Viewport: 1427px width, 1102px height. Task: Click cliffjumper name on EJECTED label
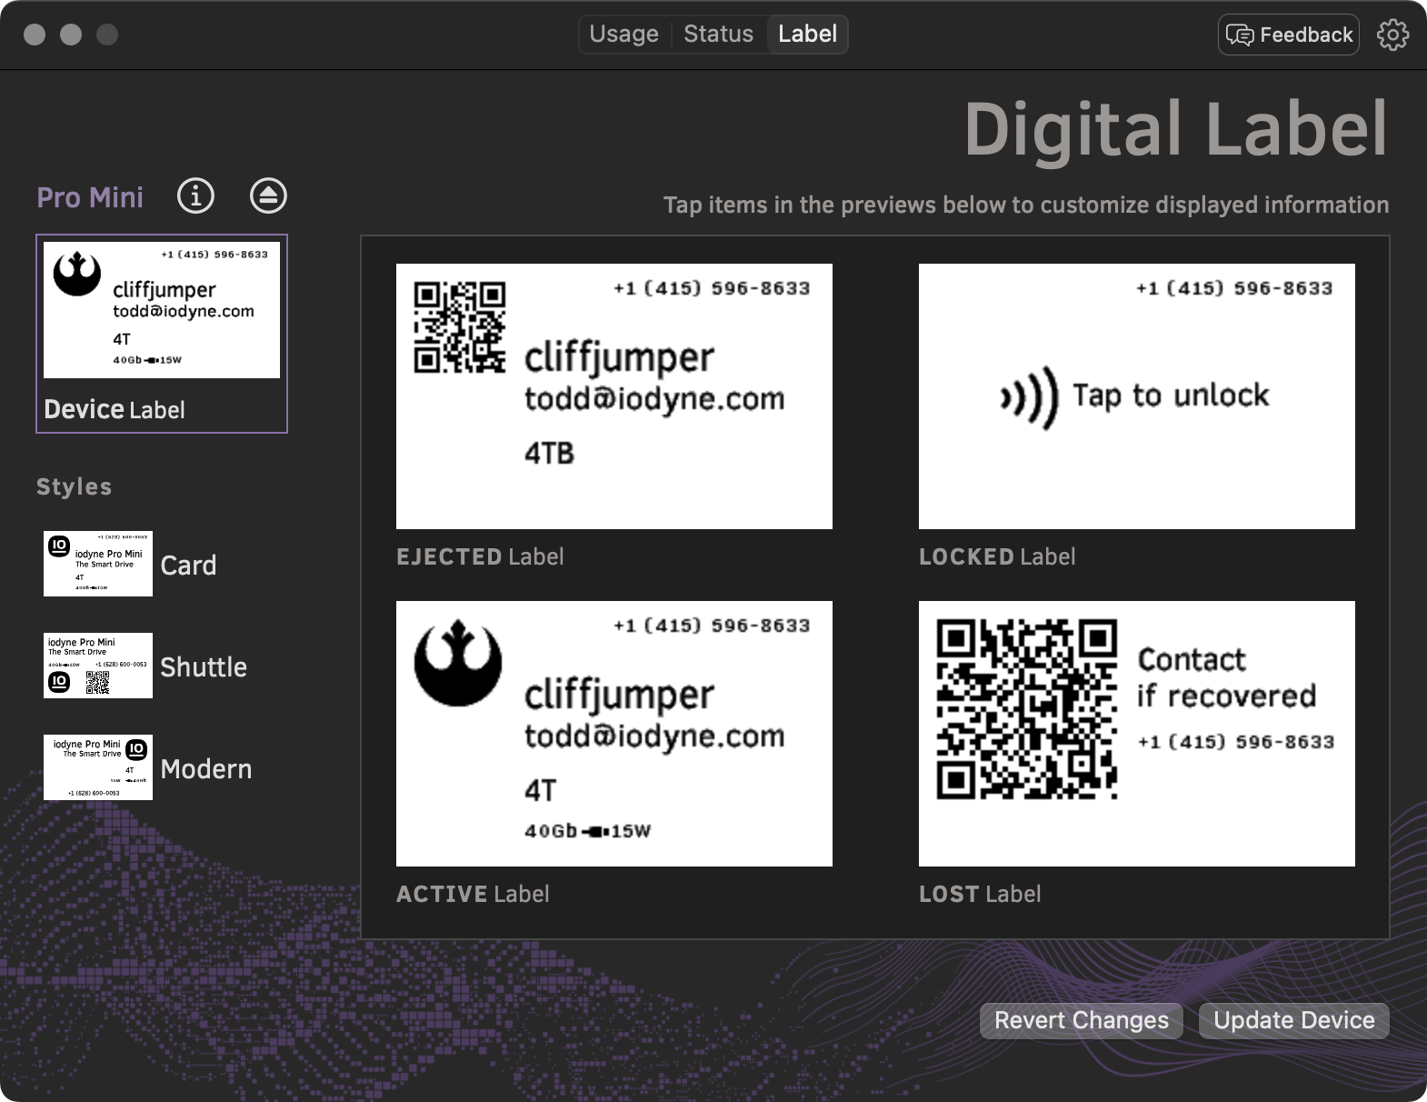click(x=620, y=358)
